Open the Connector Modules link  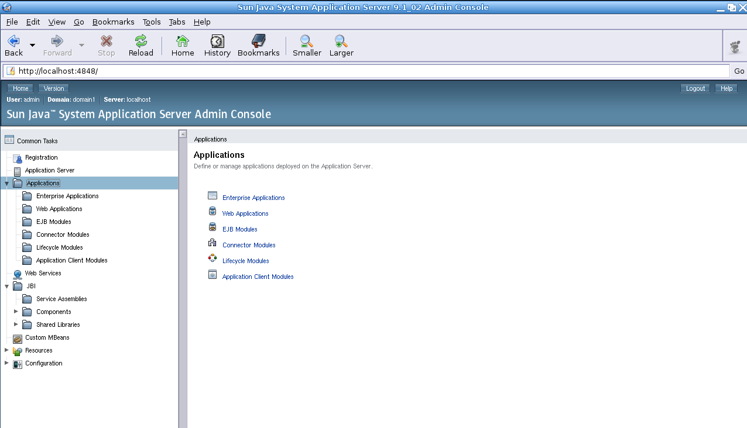(x=249, y=245)
